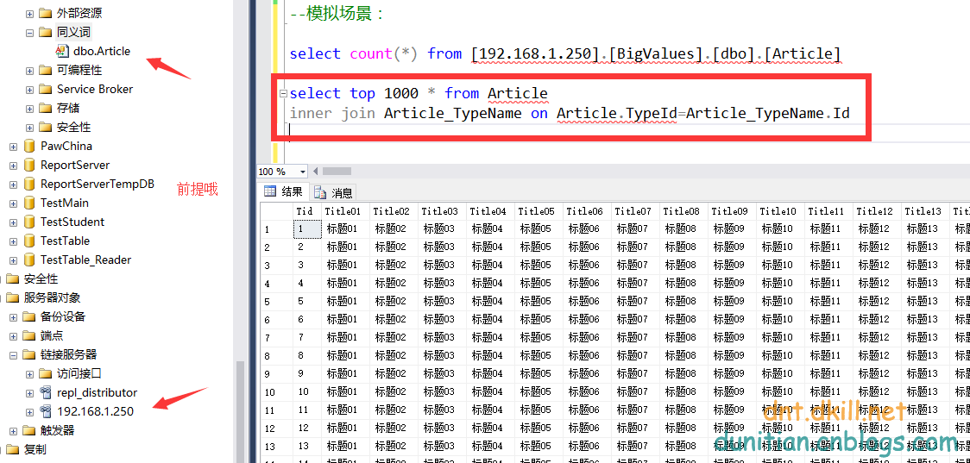Select the dbo.Article synonym

(x=102, y=52)
